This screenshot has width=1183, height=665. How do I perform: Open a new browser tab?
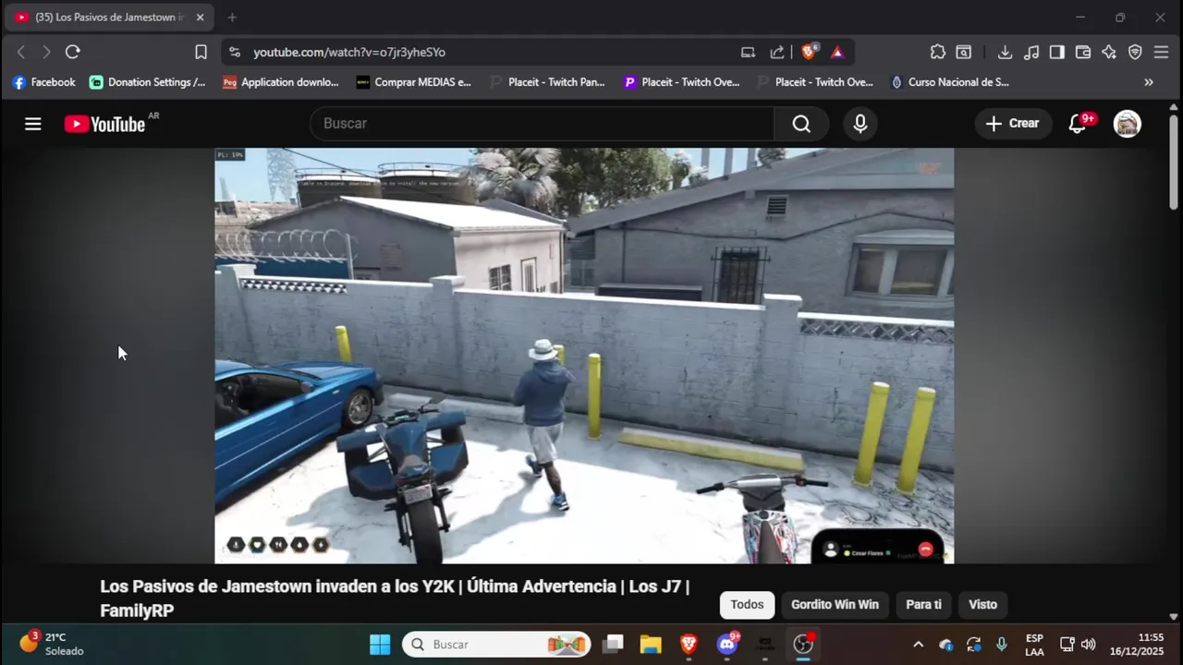click(x=232, y=18)
